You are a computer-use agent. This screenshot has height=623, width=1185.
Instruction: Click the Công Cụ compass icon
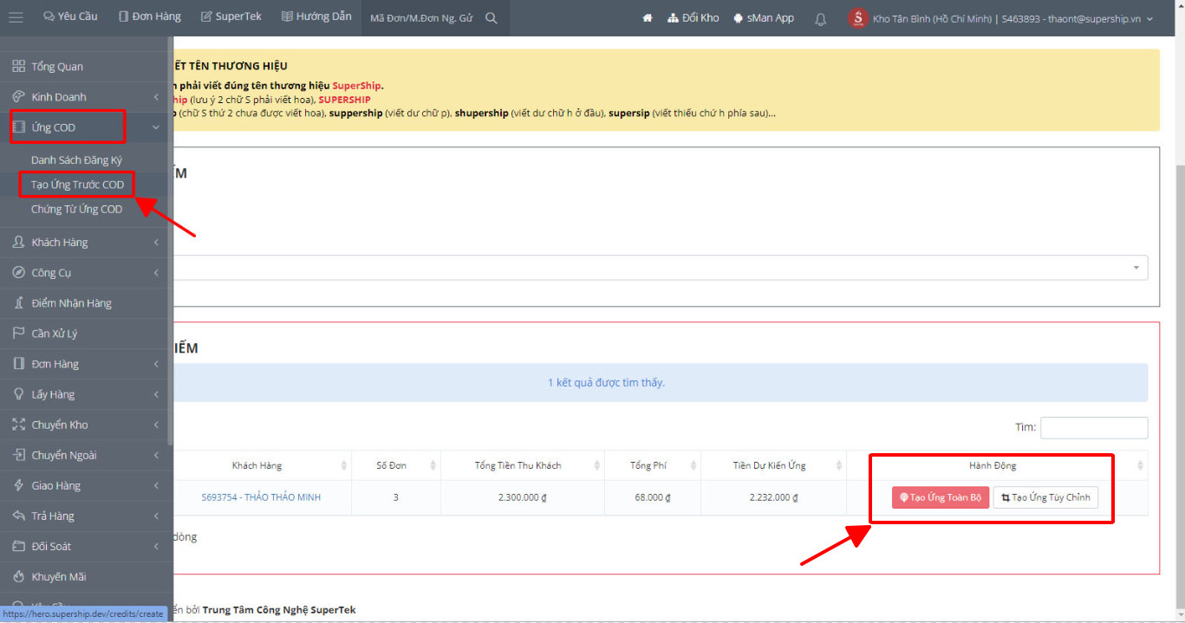18,273
